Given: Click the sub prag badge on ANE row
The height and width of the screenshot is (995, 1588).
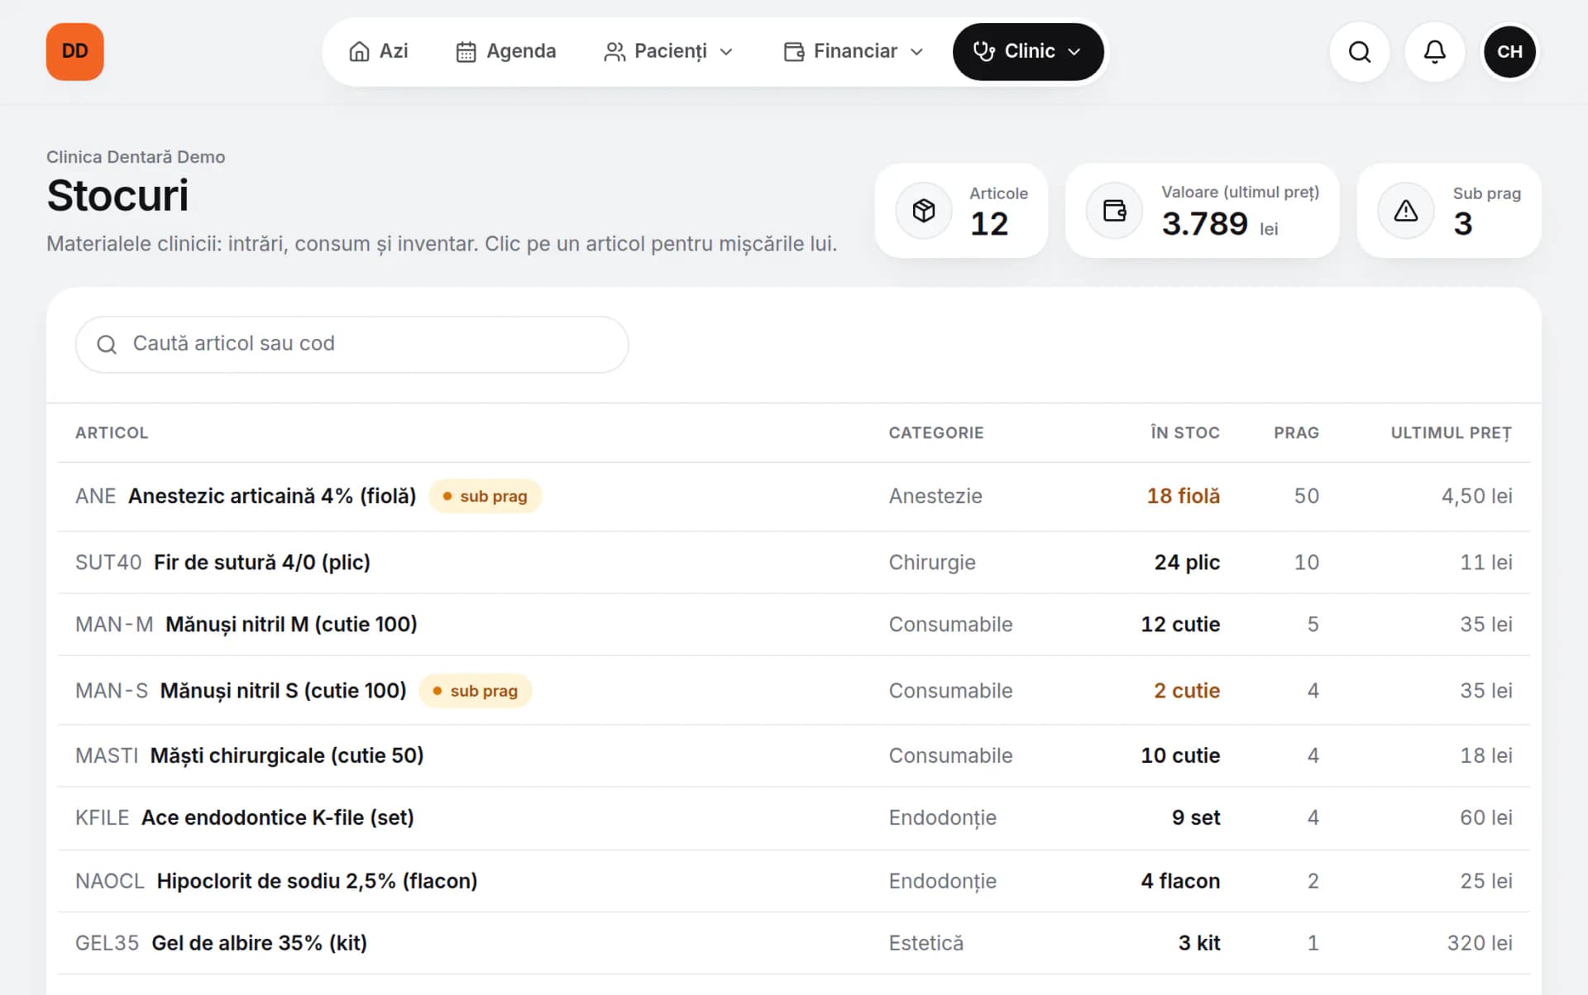Looking at the screenshot, I should tap(485, 496).
